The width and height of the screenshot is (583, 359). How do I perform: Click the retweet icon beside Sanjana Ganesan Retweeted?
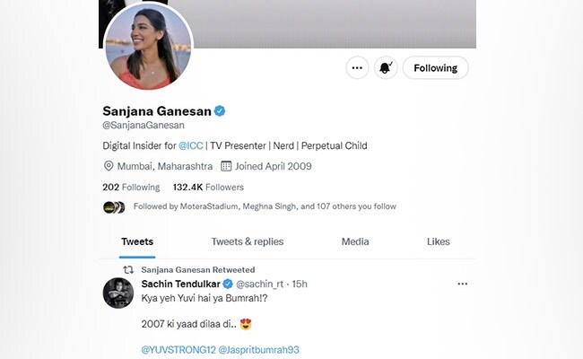point(128,270)
